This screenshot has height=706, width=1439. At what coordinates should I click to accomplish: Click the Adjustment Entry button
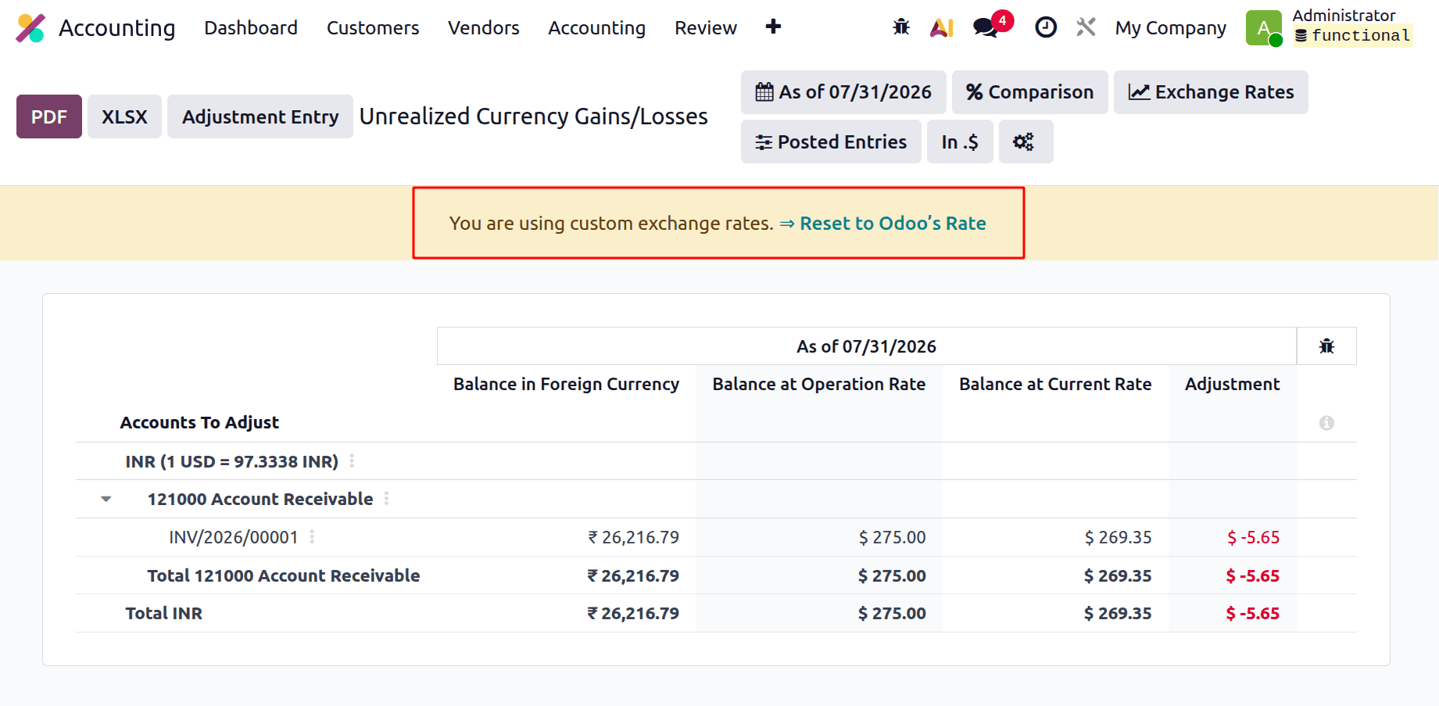(x=260, y=116)
